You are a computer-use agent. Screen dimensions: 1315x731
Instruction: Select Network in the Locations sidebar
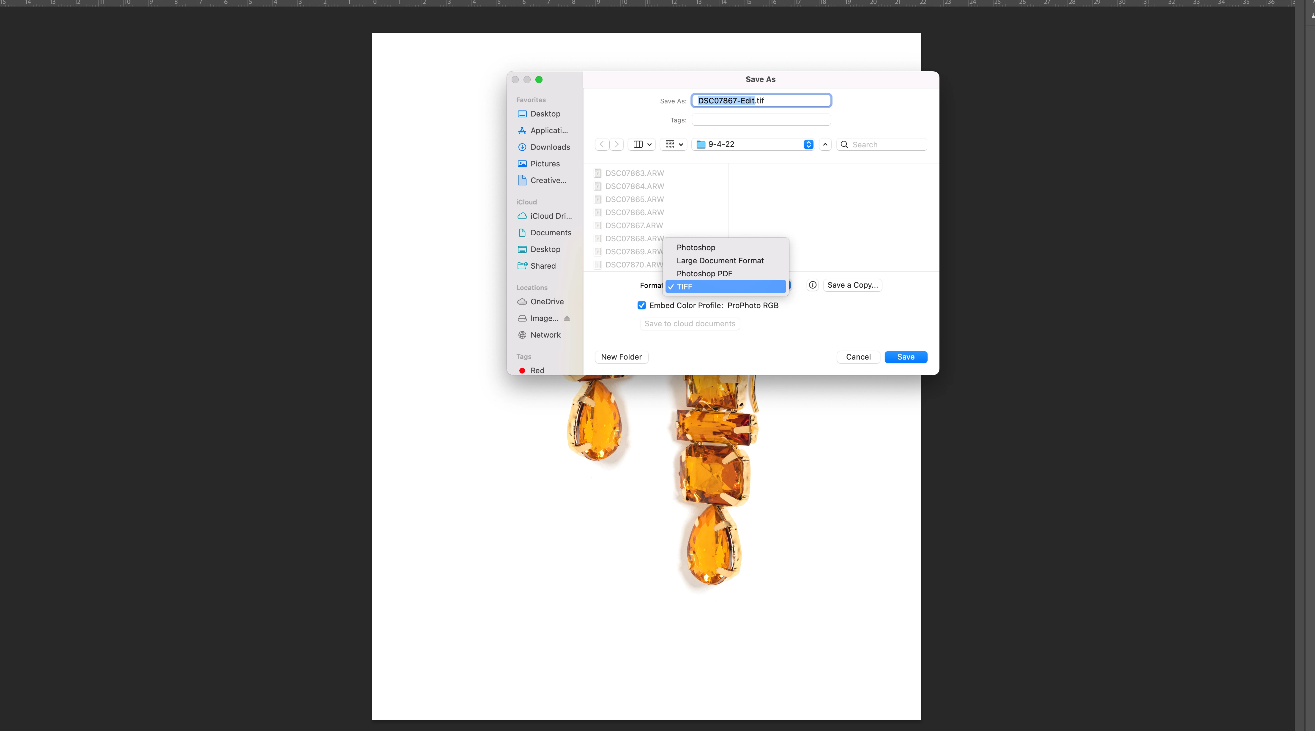click(545, 335)
